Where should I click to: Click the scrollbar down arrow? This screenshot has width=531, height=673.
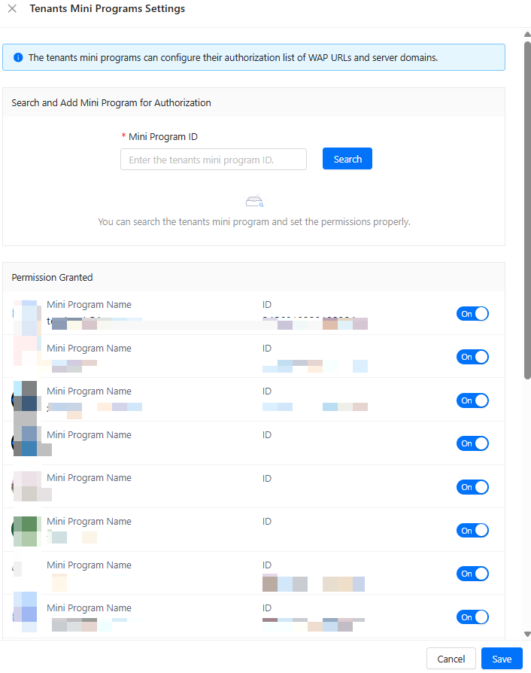pos(527,634)
